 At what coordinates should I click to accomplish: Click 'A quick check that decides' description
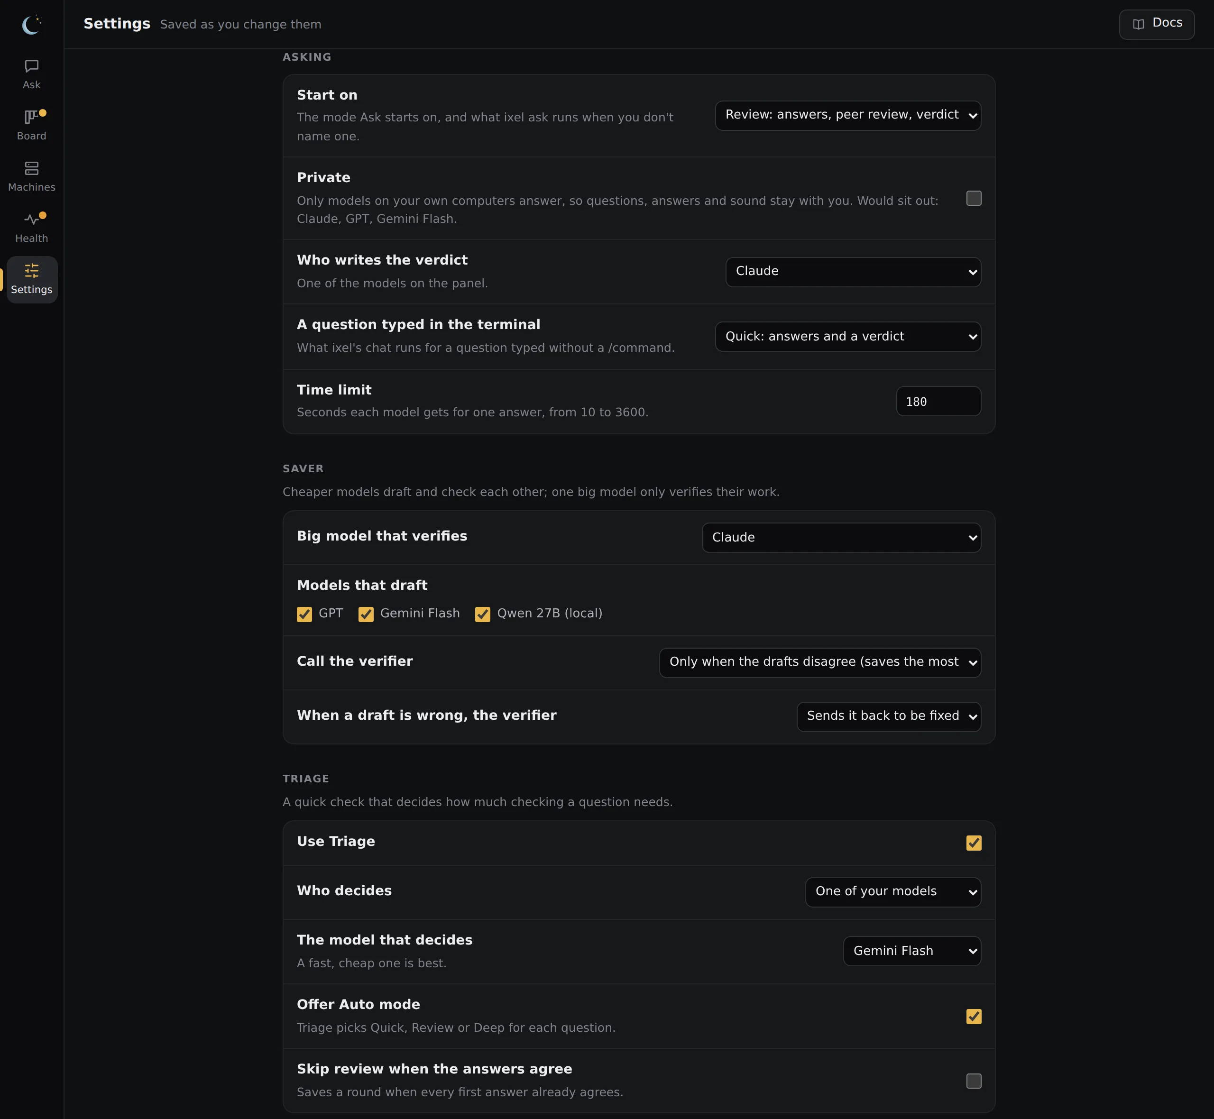[x=478, y=802]
